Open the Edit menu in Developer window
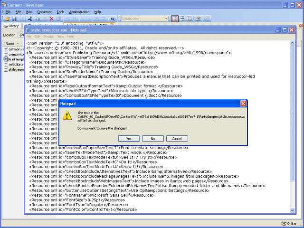 click(x=18, y=12)
